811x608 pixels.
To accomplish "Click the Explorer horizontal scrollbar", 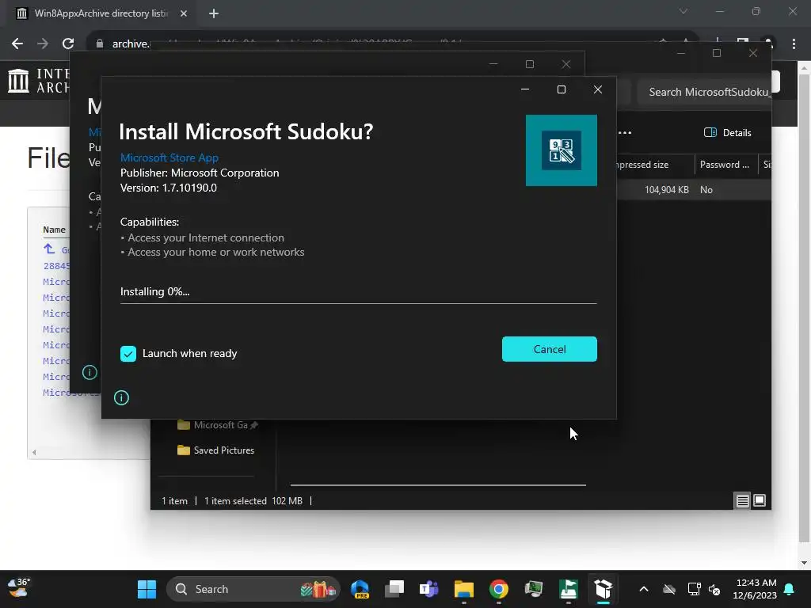I will click(438, 485).
